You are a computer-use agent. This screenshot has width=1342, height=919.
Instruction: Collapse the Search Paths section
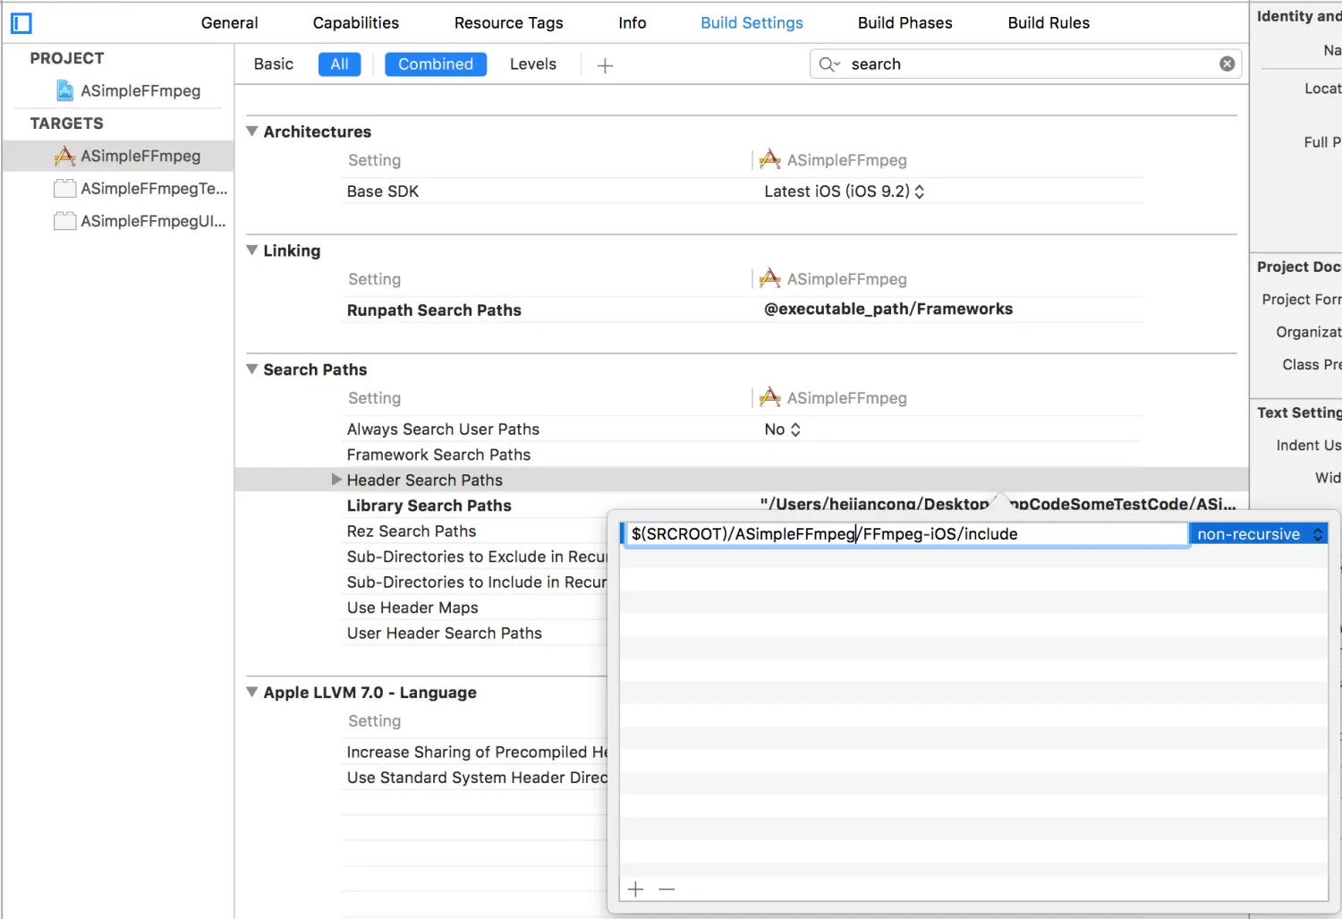click(252, 370)
